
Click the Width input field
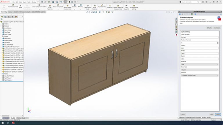200,54
